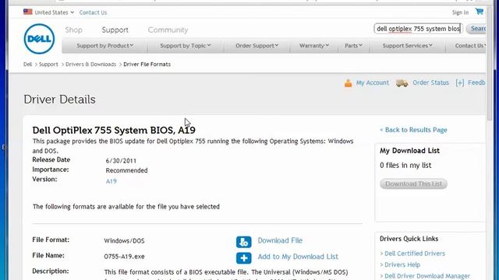499x280 pixels.
Task: Click the '0 files in my list' text
Action: tap(405, 165)
